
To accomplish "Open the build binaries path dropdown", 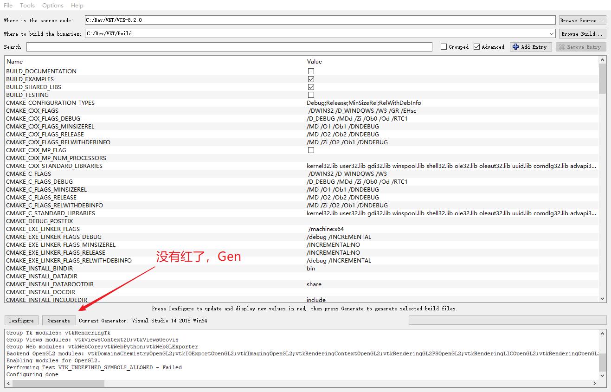I will pos(551,33).
